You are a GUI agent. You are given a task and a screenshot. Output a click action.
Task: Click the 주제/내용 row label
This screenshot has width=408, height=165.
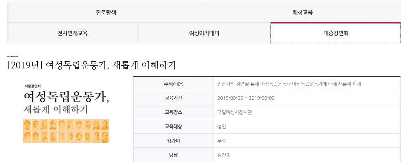point(173,84)
